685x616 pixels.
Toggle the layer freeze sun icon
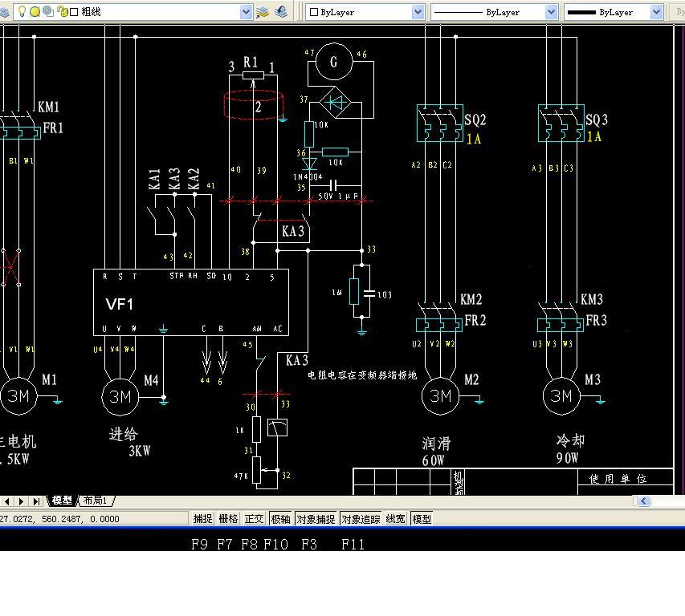[x=35, y=12]
